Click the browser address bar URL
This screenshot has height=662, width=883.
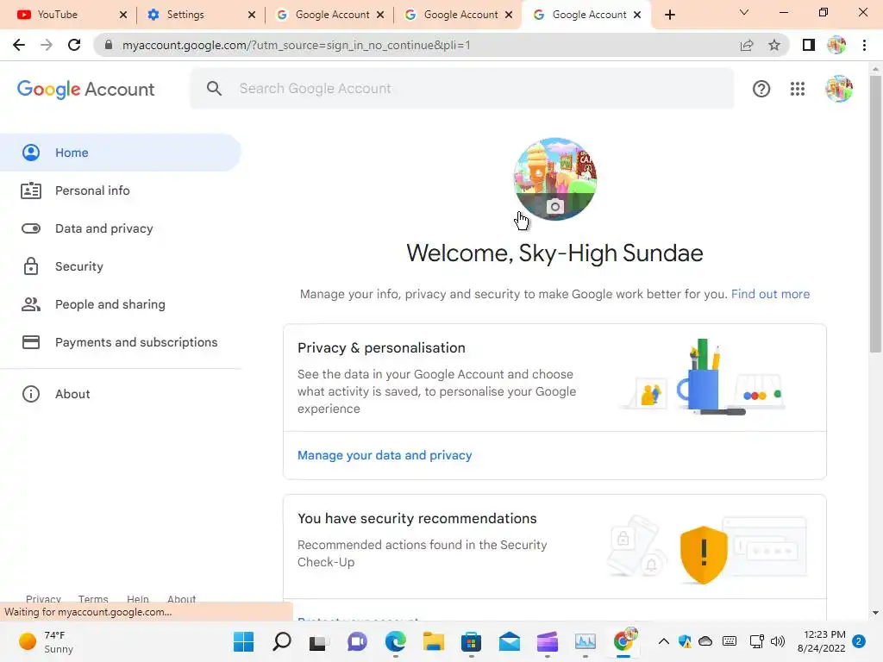(297, 45)
